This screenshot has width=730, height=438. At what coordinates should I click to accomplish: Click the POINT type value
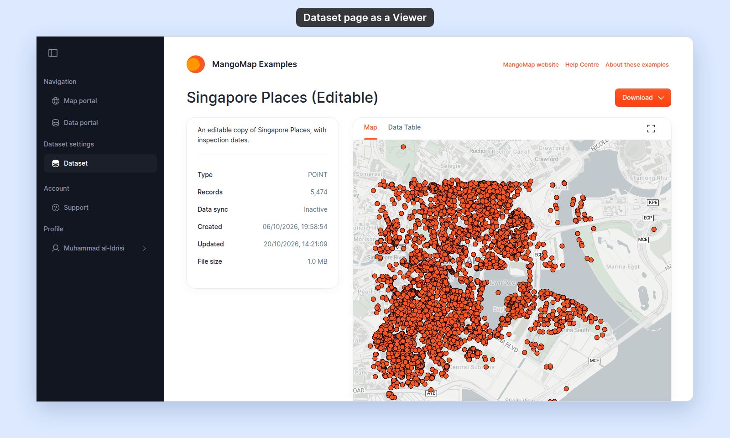point(318,175)
